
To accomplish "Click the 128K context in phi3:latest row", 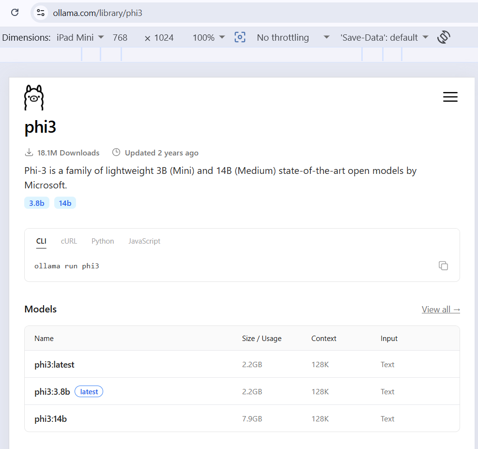I will 320,365.
